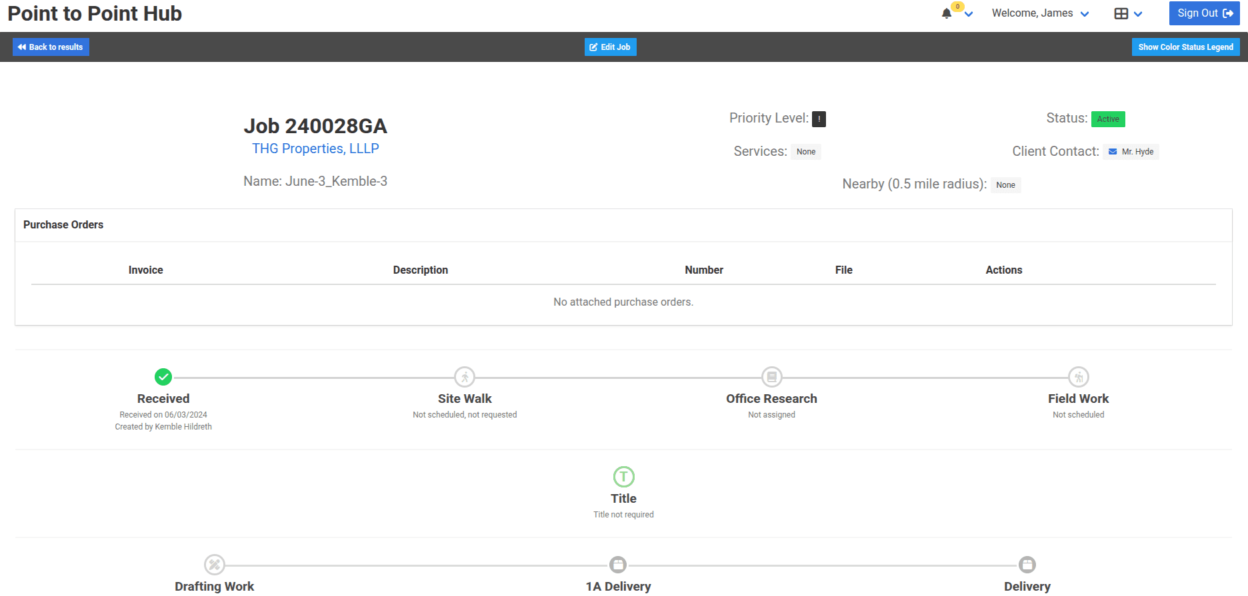
Task: Click the Job 240028GA heading
Action: [x=315, y=126]
